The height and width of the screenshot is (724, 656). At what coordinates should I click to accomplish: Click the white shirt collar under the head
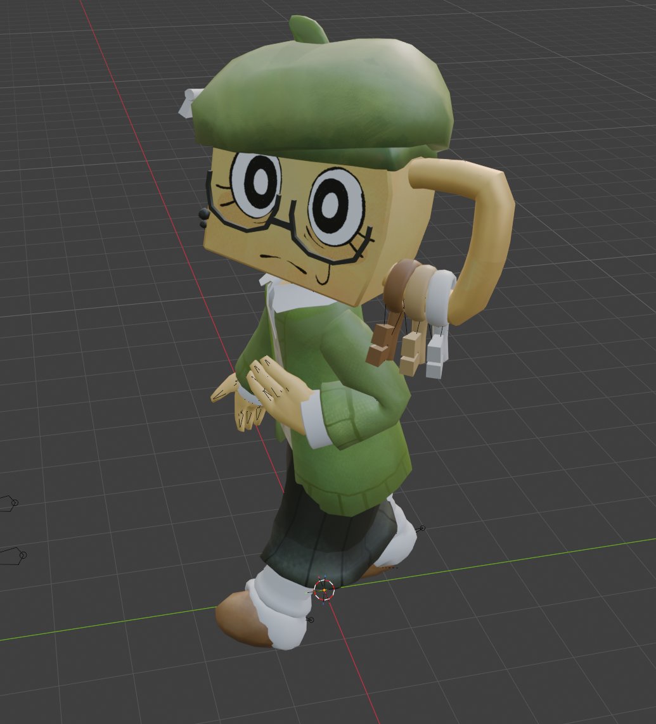pyautogui.click(x=300, y=296)
